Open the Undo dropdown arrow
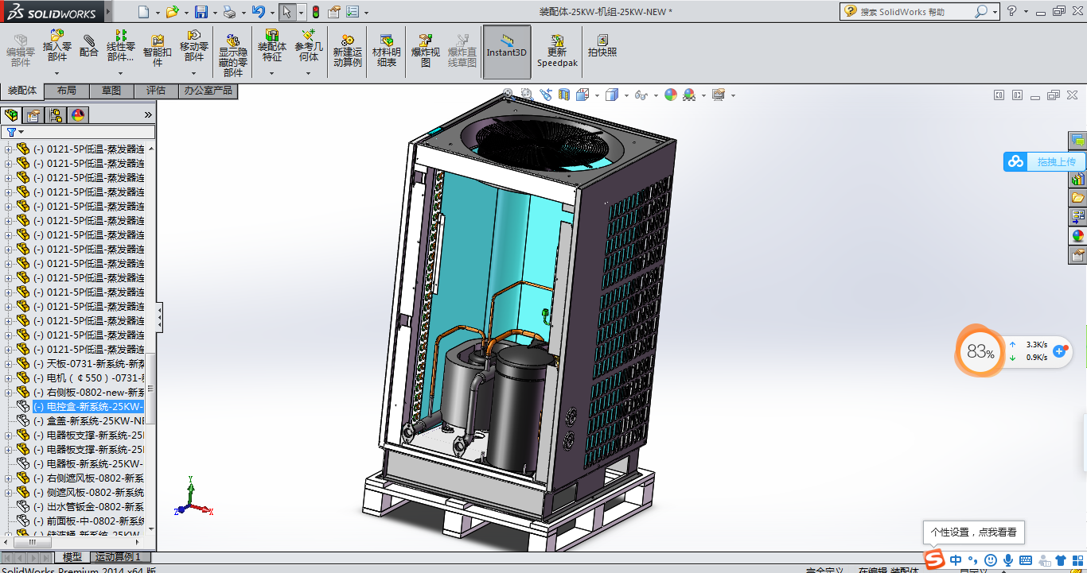This screenshot has height=573, width=1087. coord(271,13)
